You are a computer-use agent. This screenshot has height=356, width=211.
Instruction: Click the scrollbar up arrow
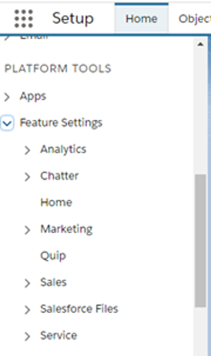200,44
